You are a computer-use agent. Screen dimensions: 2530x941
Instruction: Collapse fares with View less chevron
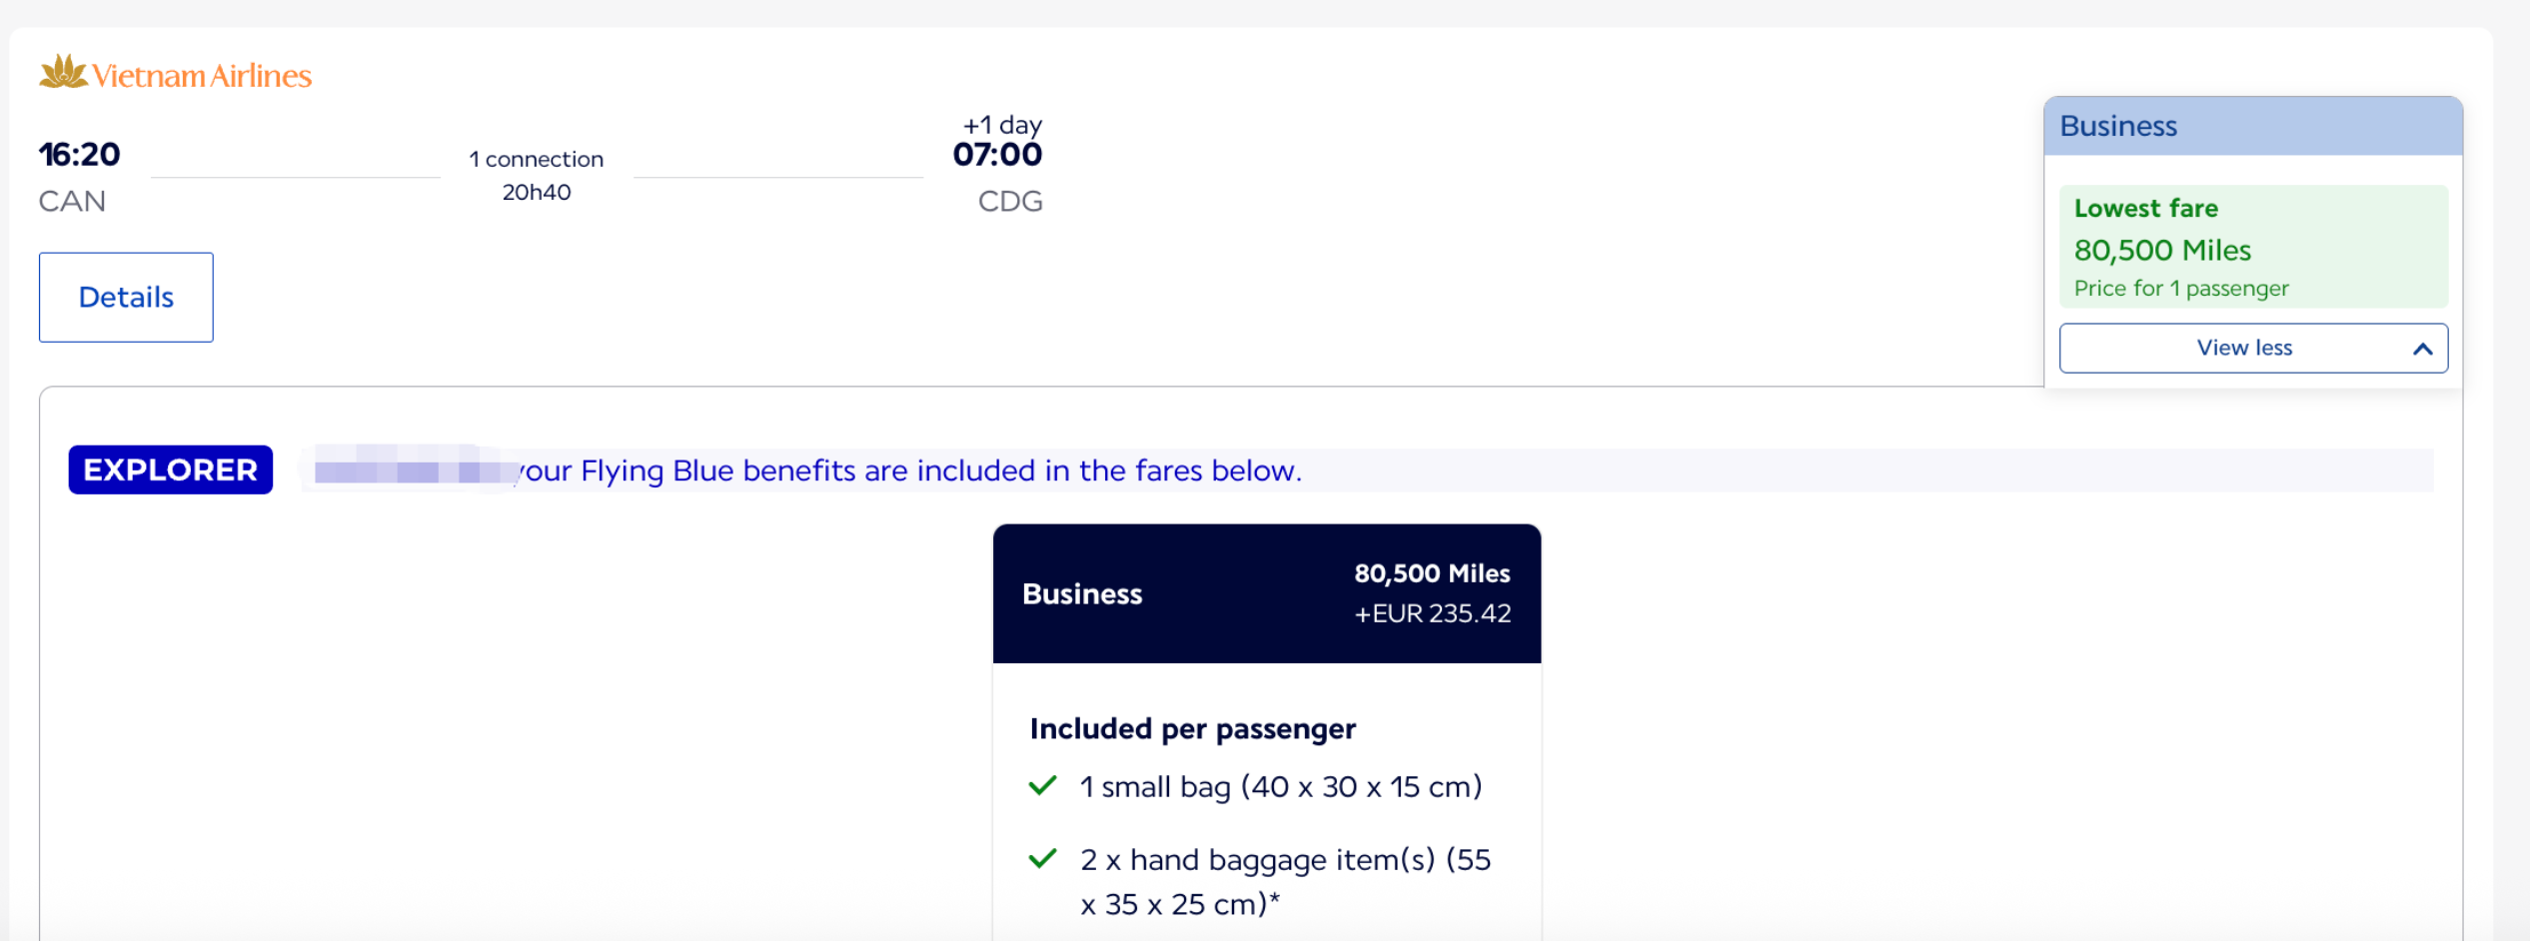point(2422,349)
